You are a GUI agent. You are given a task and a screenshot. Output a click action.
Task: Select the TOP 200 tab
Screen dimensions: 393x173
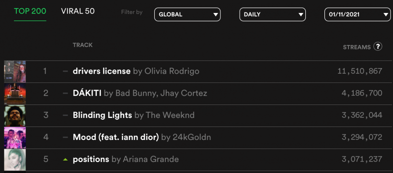(30, 12)
